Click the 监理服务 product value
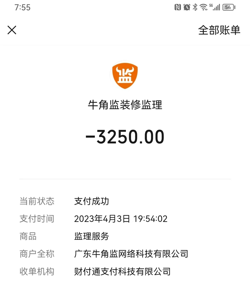The width and height of the screenshot is (250, 284). click(x=91, y=236)
